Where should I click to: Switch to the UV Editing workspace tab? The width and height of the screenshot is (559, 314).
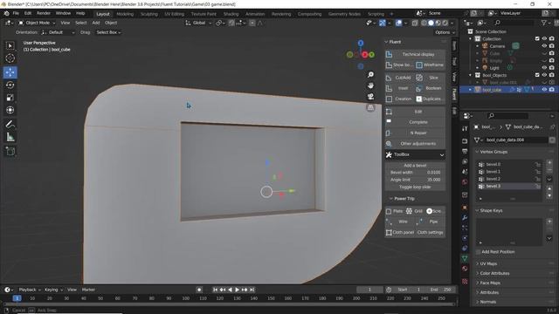[x=174, y=14]
